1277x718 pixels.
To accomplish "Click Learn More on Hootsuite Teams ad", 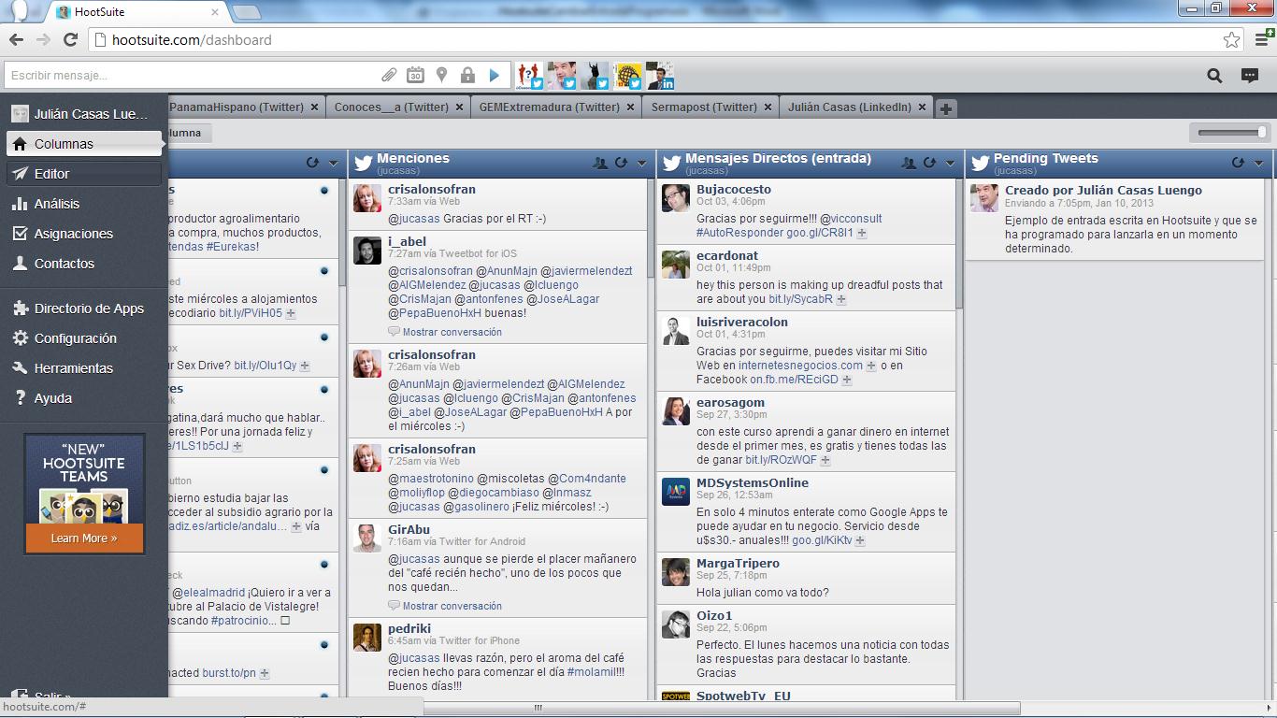I will click(x=84, y=538).
